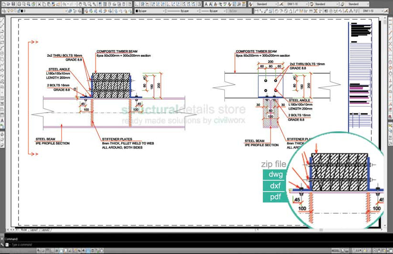Image resolution: width=393 pixels, height=254 pixels.
Task: Switch to the Layout1 tab
Action: click(x=34, y=230)
